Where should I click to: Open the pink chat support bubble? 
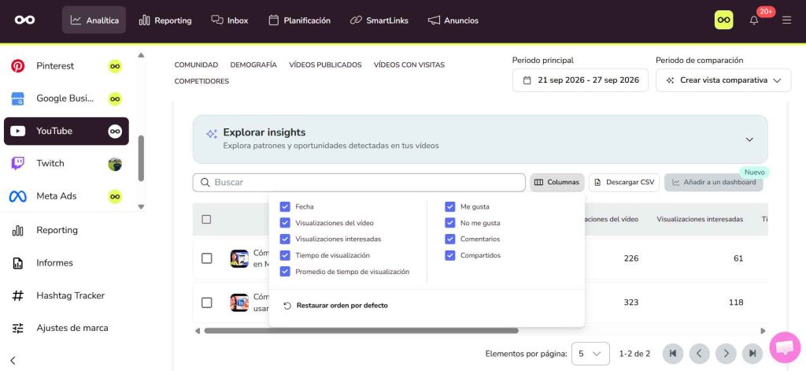(x=785, y=347)
